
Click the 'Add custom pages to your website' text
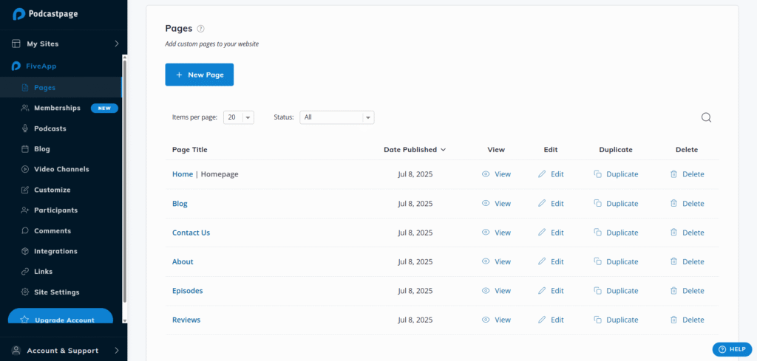point(212,44)
